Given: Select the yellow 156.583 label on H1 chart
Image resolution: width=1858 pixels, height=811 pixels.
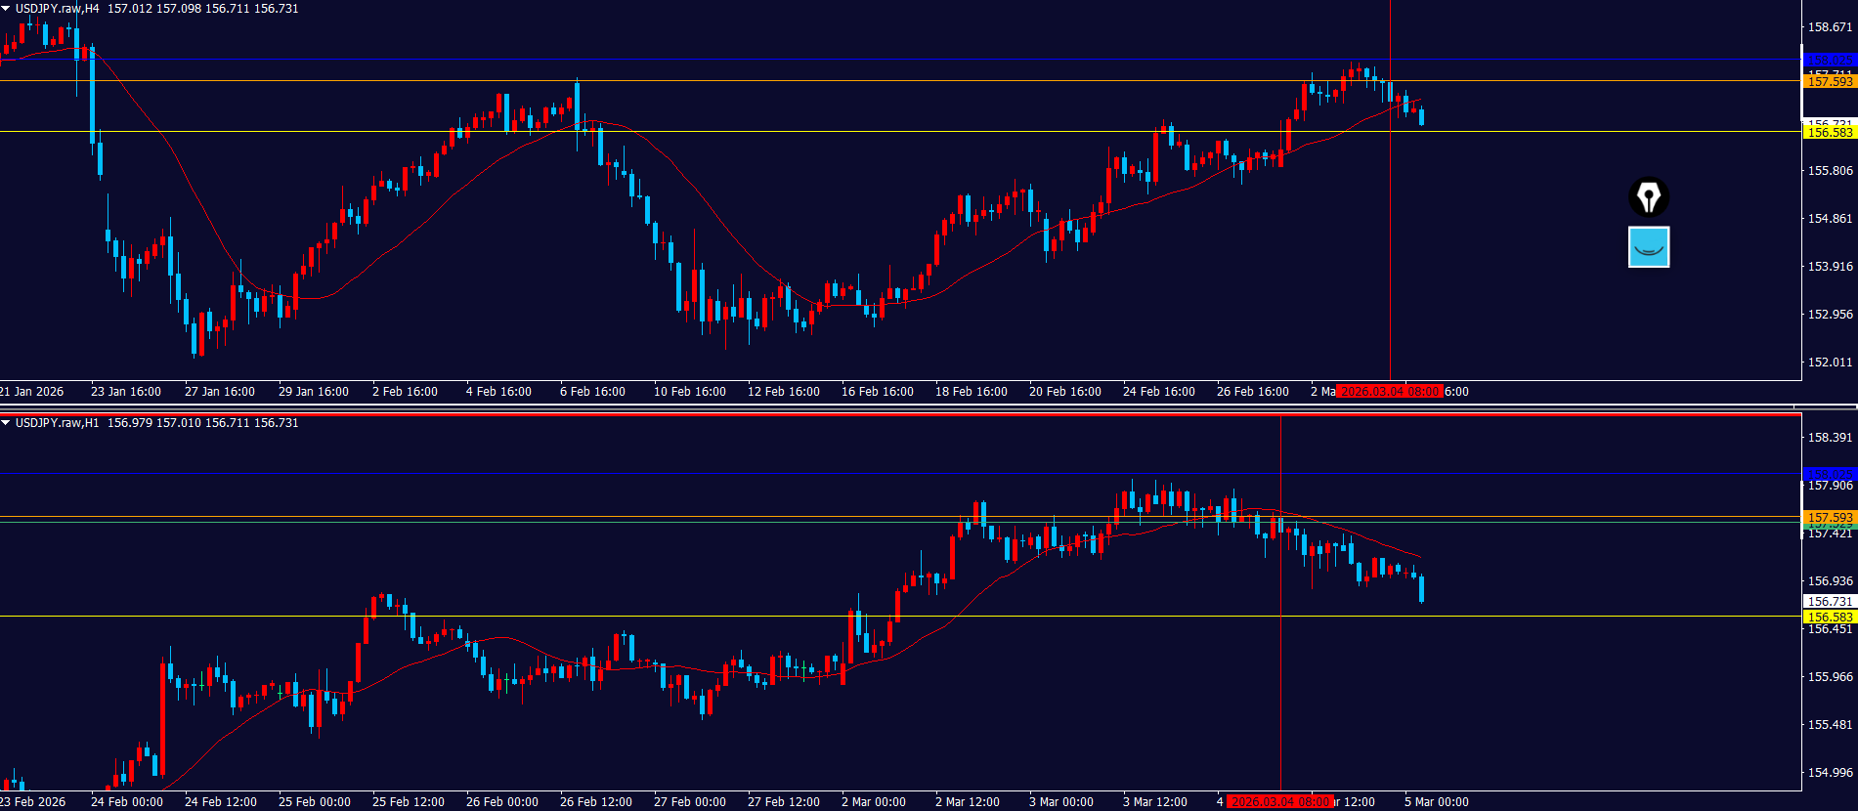Looking at the screenshot, I should 1829,618.
